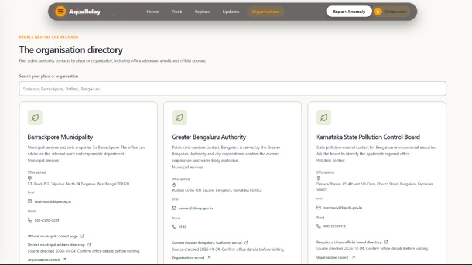This screenshot has width=472, height=265.
Task: Click external-link icon after Greater Bengaluru Authority portal
Action: tap(246, 242)
